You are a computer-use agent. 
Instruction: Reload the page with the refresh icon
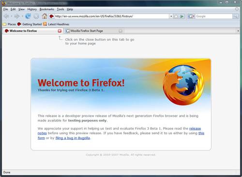click(28, 16)
